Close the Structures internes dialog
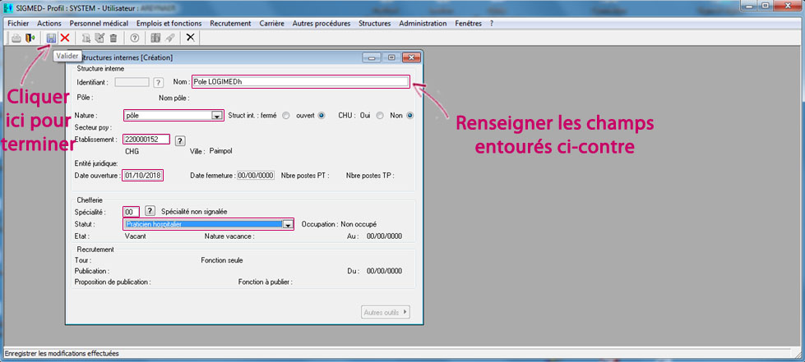 click(x=410, y=57)
